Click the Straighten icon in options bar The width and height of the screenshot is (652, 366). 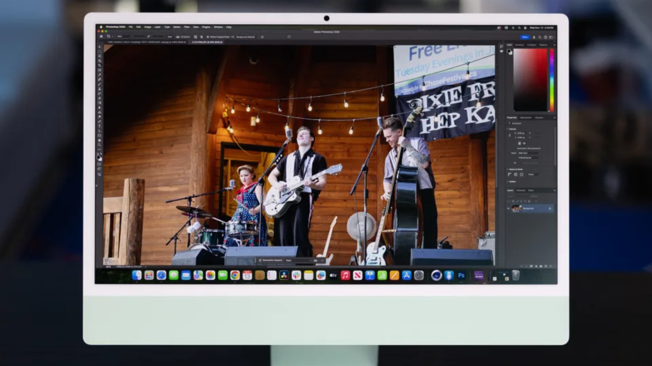(178, 37)
